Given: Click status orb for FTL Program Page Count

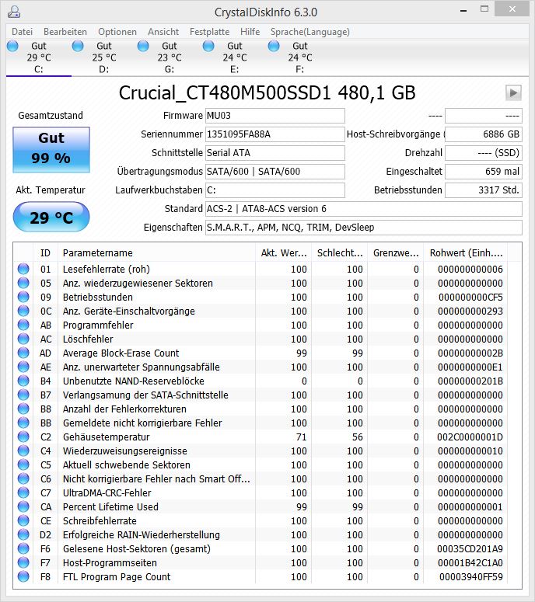Looking at the screenshot, I should pyautogui.click(x=23, y=576).
